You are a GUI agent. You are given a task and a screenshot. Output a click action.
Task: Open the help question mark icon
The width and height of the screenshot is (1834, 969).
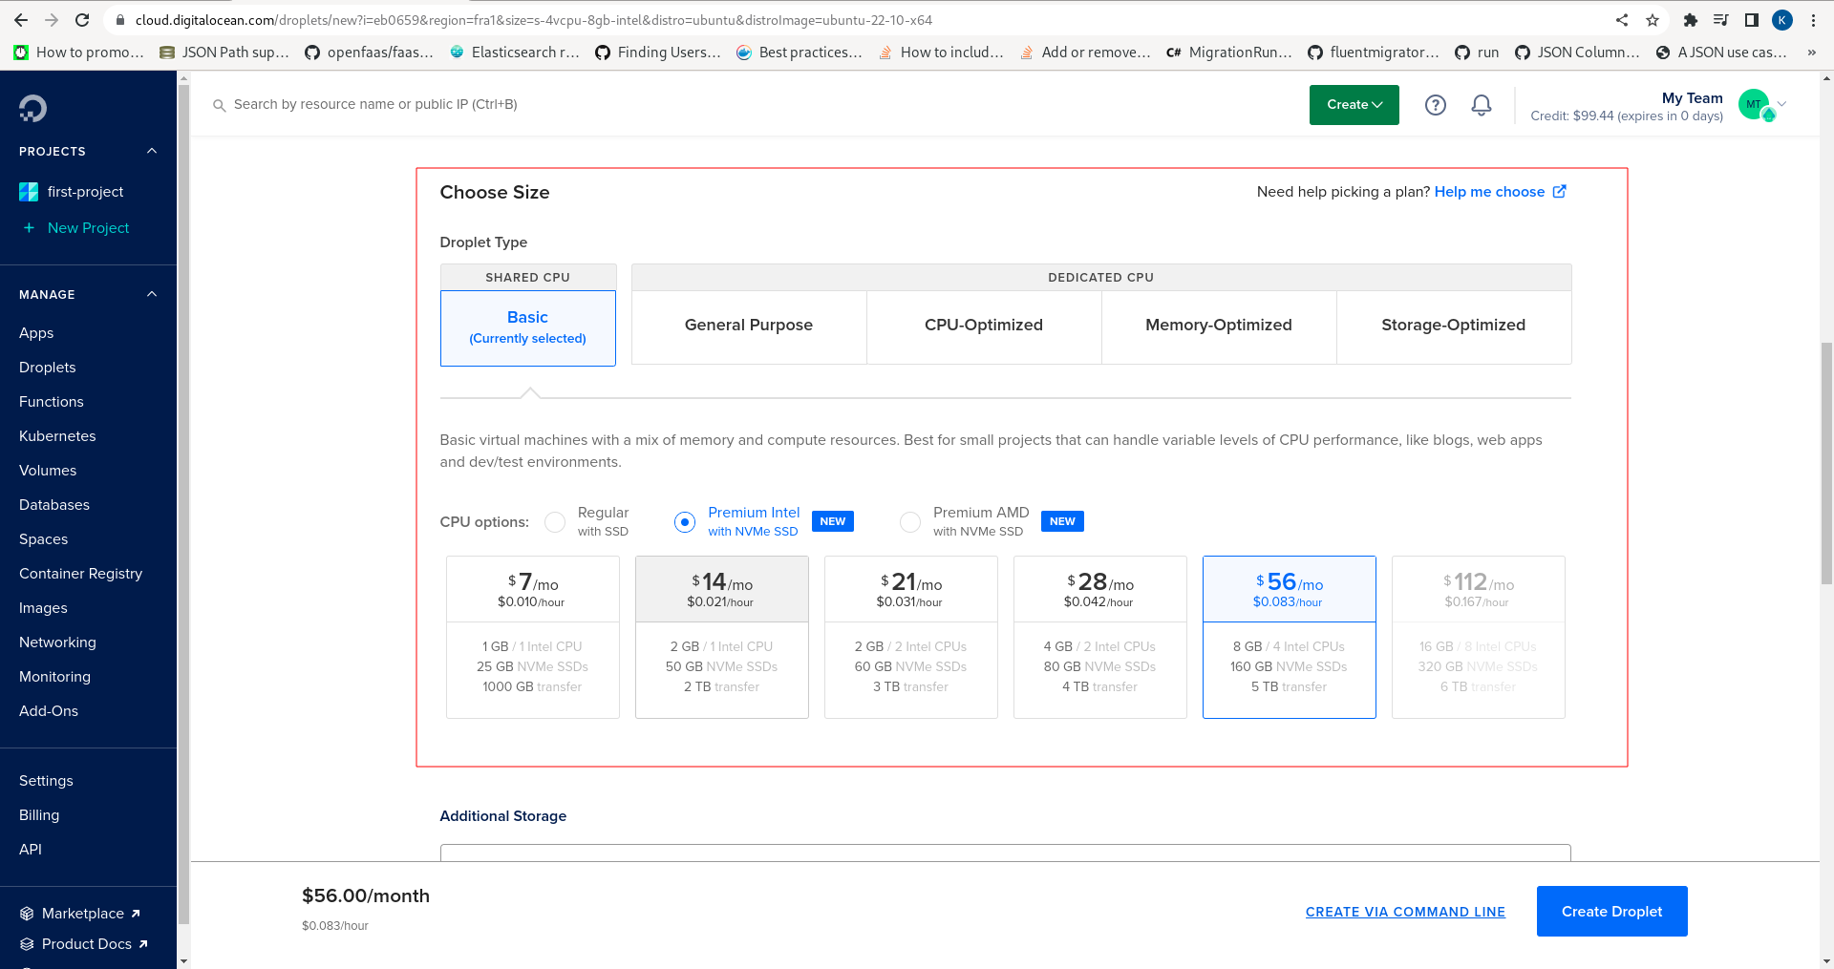1436,105
